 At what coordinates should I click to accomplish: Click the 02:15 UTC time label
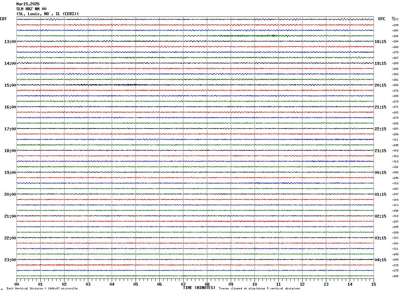pyautogui.click(x=380, y=216)
